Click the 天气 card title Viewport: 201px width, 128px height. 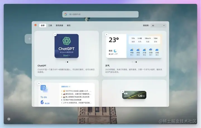[107, 66]
